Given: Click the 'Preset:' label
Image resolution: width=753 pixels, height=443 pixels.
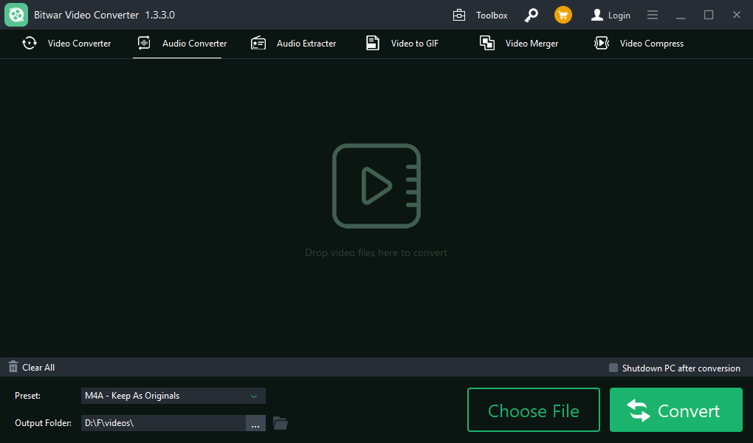Looking at the screenshot, I should pyautogui.click(x=28, y=396).
